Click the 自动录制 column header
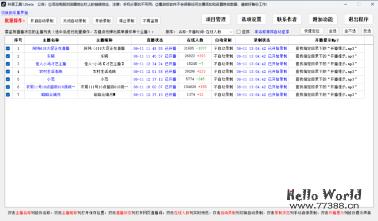The width and height of the screenshot is (378, 221). (223, 40)
